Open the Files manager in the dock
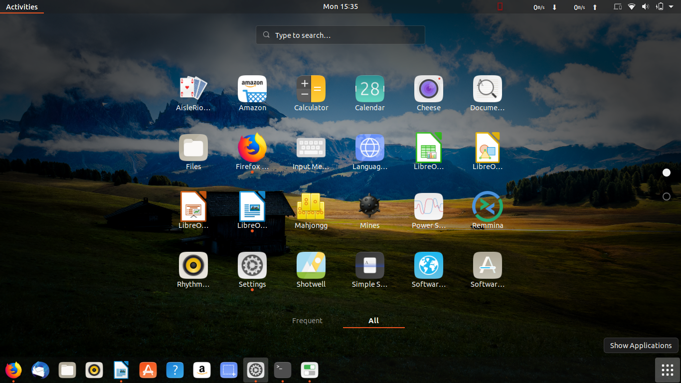The width and height of the screenshot is (681, 383). 67,370
